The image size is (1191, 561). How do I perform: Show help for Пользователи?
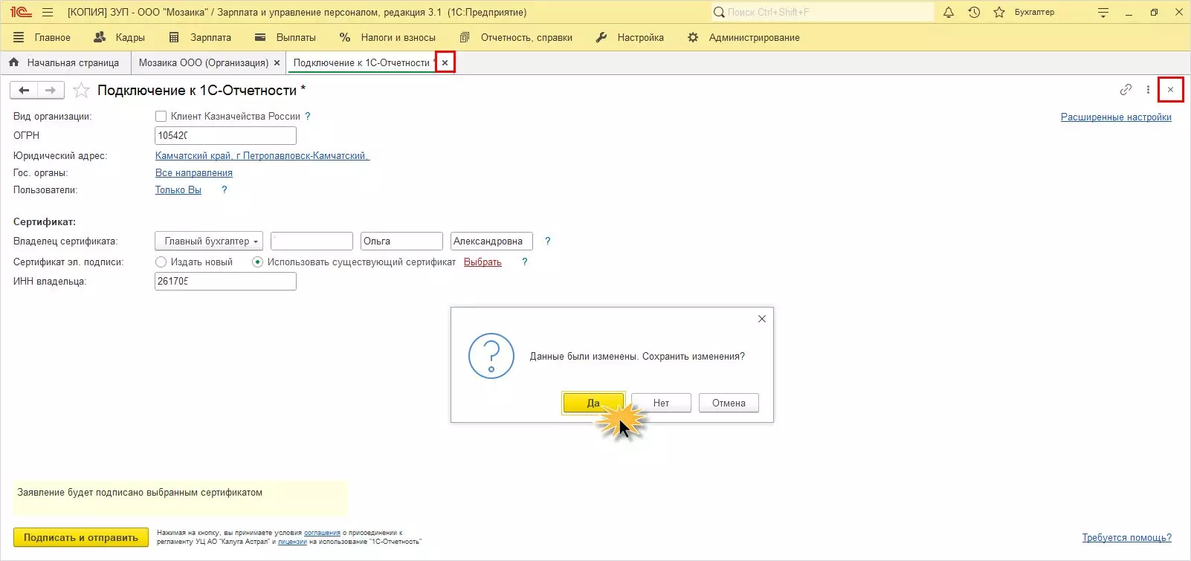[225, 190]
